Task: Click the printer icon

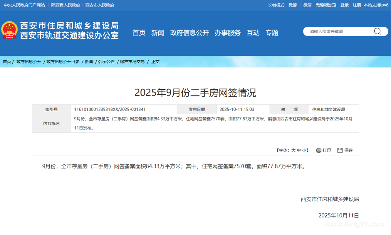Action: (x=319, y=150)
